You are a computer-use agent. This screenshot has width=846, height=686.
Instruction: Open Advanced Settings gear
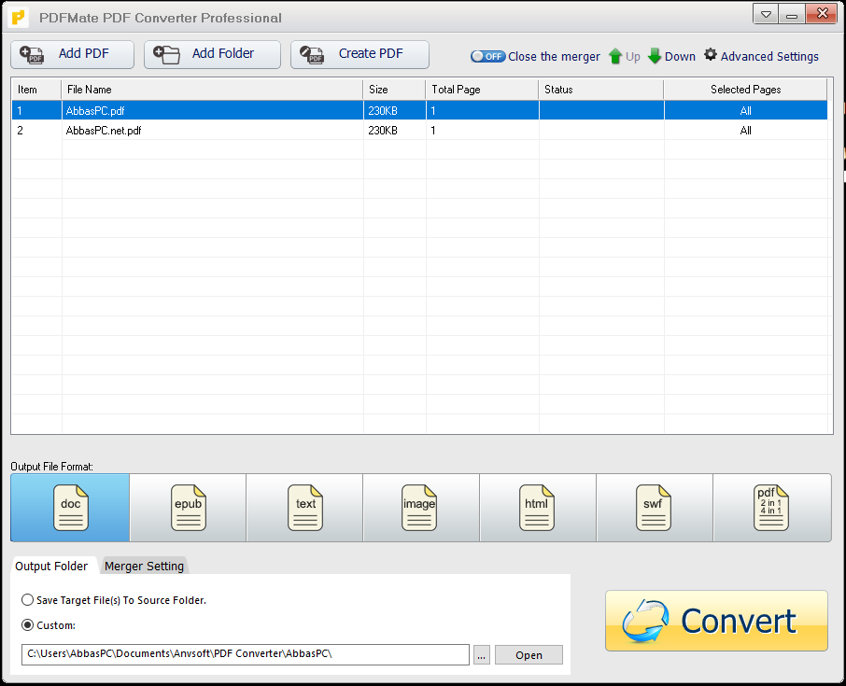[x=761, y=56]
